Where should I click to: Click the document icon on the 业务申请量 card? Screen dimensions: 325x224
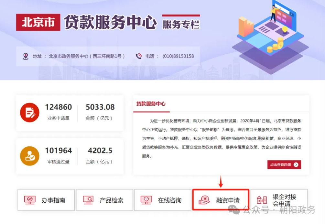[29, 112]
